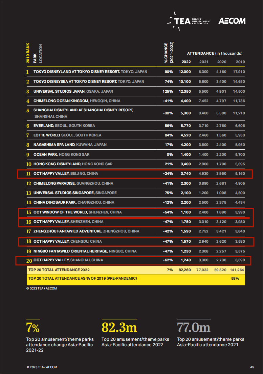Select 12,000 attendance for Tokyo Disneyland 2022

pyautogui.click(x=185, y=72)
